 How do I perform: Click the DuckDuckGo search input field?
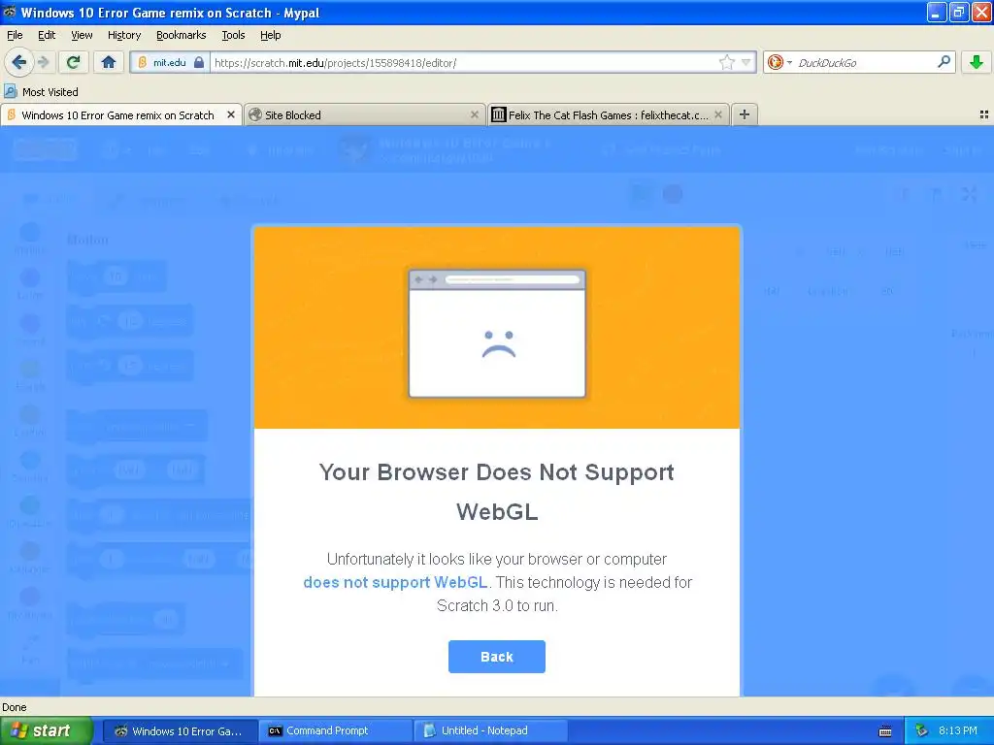865,62
